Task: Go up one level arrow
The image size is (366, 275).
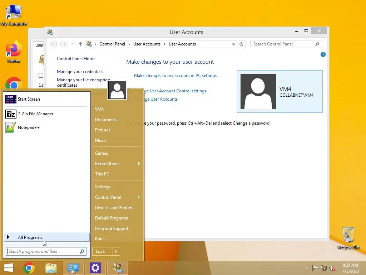Action: (80, 44)
